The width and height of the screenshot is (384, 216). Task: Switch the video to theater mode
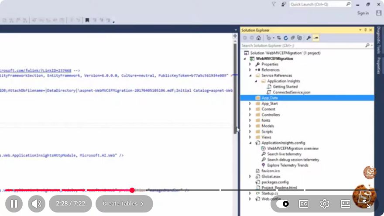[345, 204]
